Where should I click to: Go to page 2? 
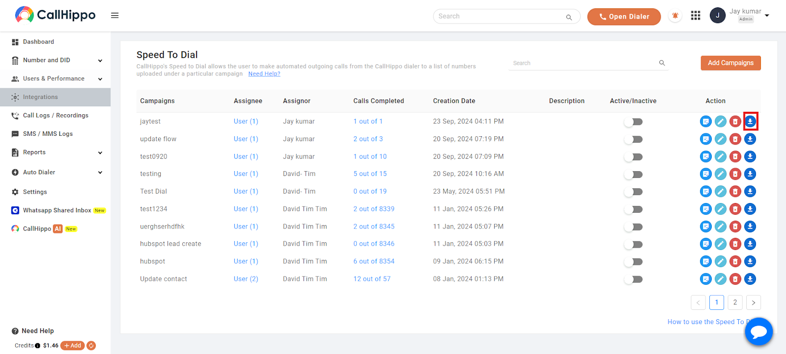click(735, 303)
